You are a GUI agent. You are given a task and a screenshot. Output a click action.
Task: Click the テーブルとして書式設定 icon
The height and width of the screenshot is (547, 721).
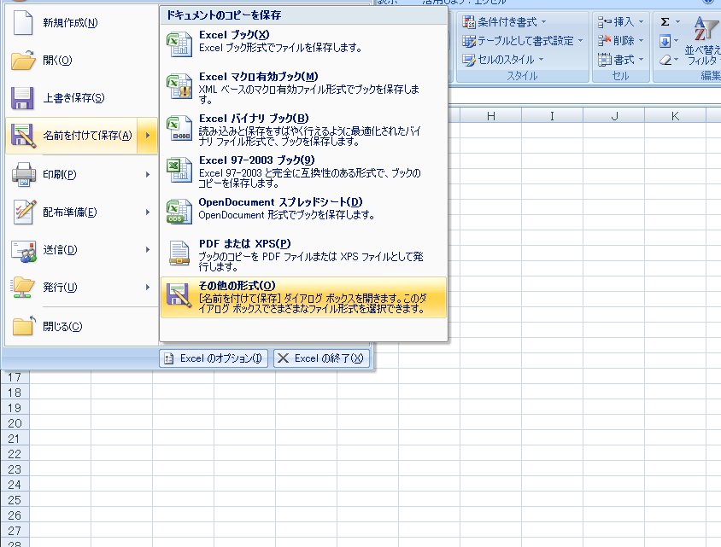(x=468, y=41)
